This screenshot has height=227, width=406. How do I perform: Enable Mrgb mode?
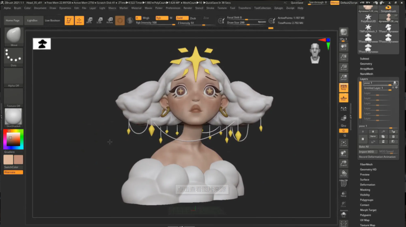(146, 18)
